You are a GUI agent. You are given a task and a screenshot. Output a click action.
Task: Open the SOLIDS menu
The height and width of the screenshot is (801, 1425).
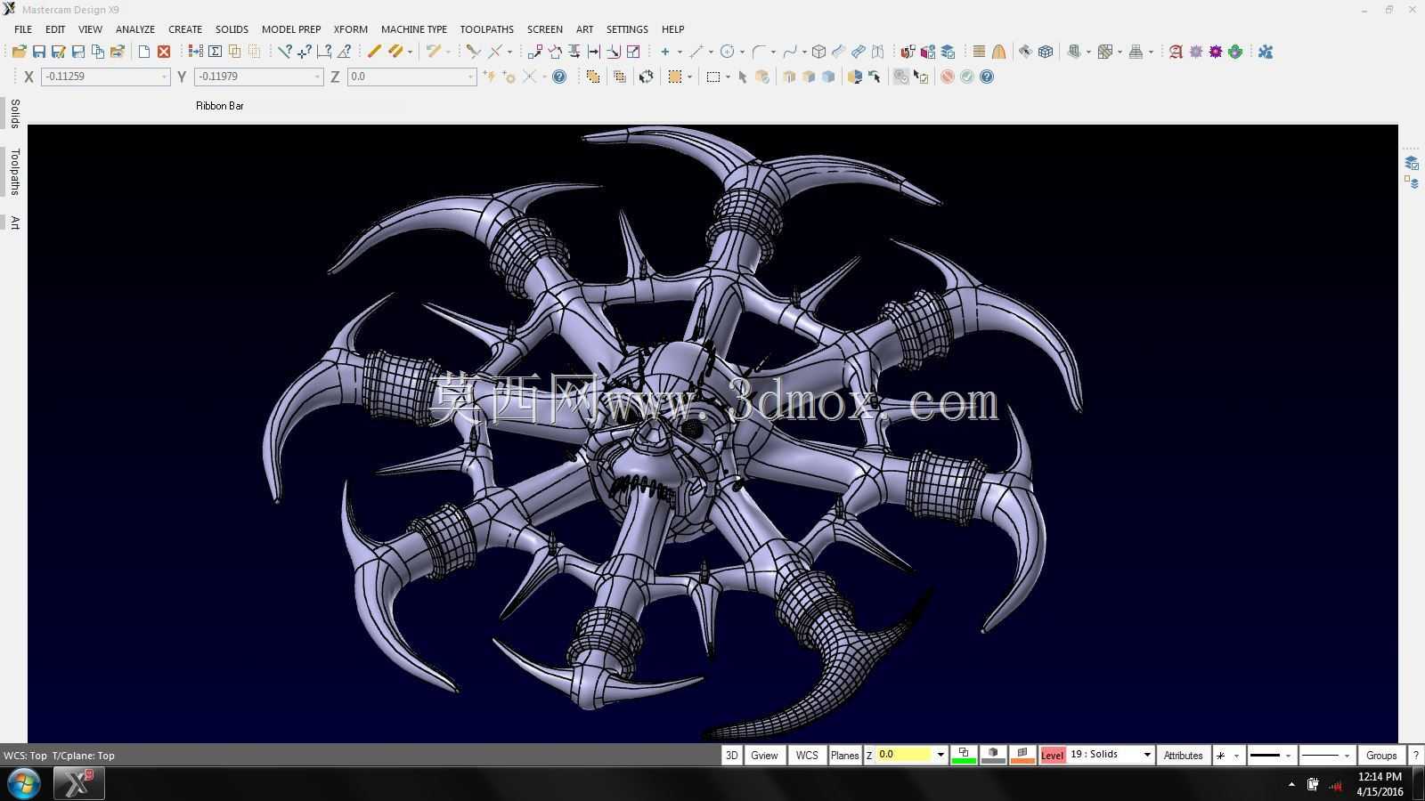pos(232,29)
